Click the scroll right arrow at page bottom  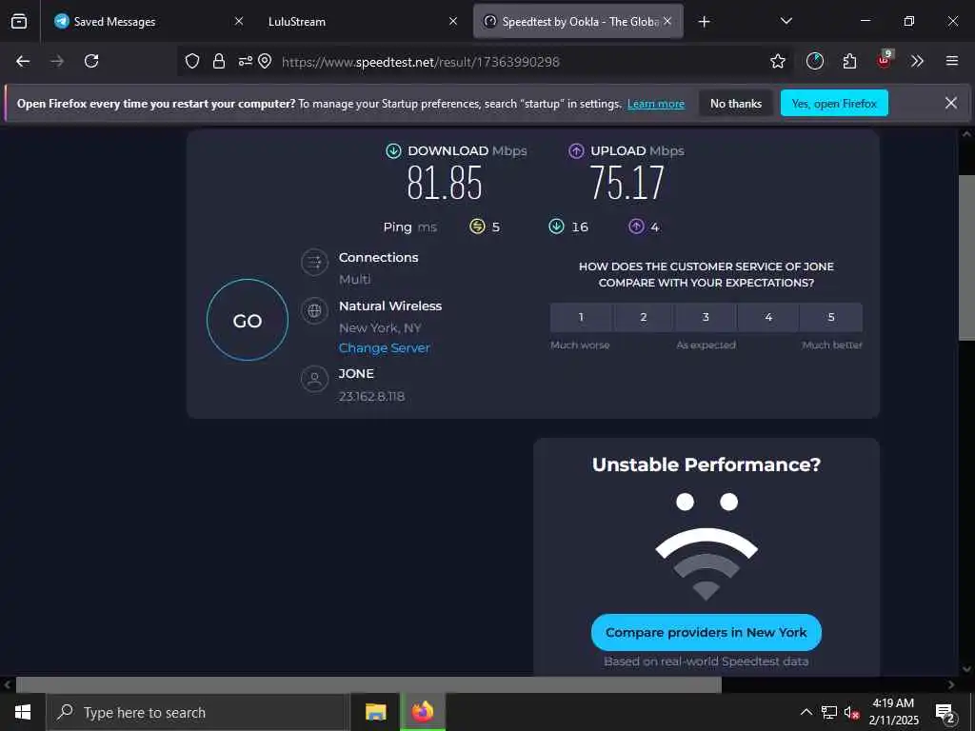951,684
